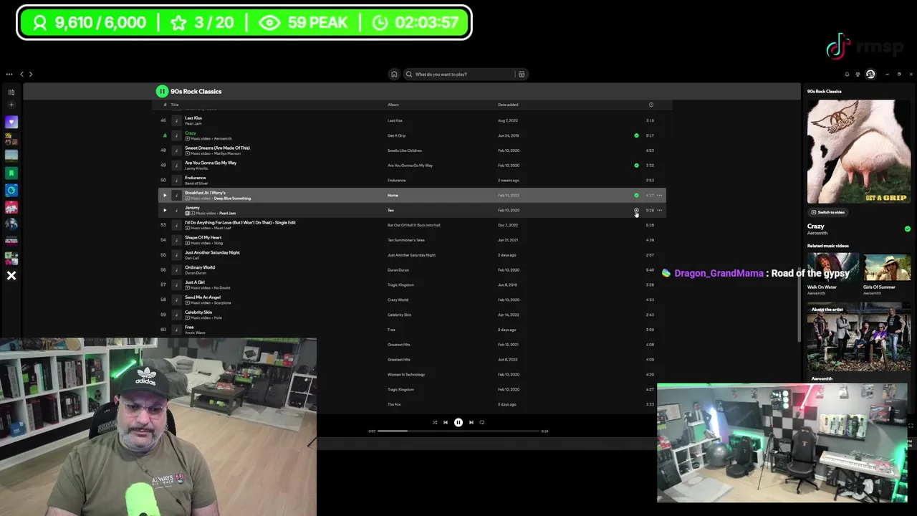917x516 pixels.
Task: Click the Home icon
Action: coord(394,74)
